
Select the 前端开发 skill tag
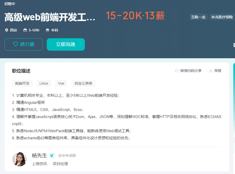(22, 83)
